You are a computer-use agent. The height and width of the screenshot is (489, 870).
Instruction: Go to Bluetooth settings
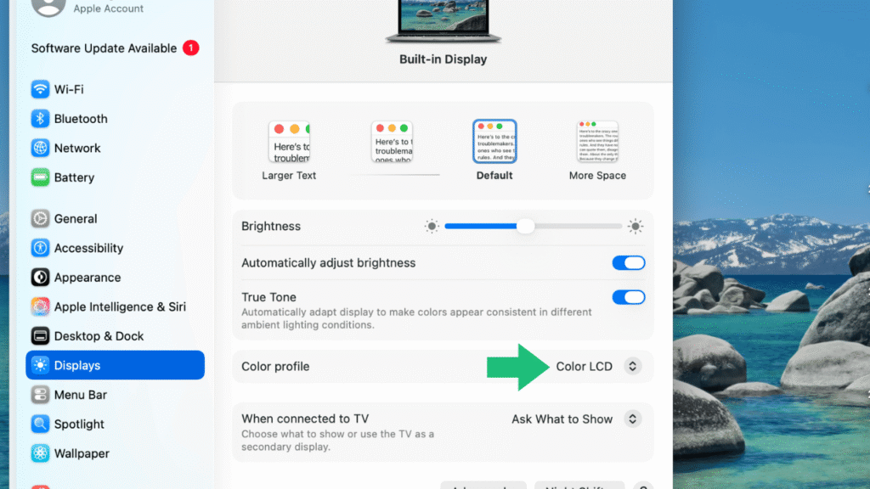pos(115,119)
